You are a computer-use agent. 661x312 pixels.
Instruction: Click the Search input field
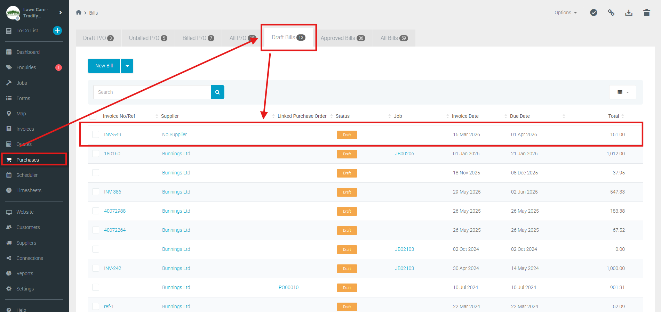152,92
